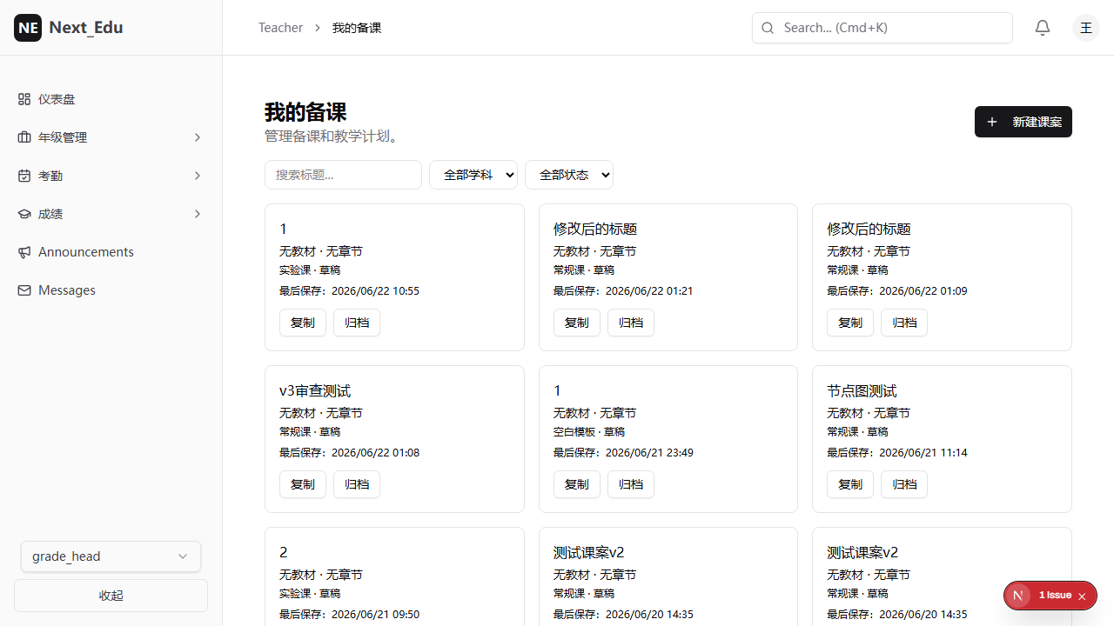
Task: Click 归档 on the 01:21 修改后的标题 card
Action: [x=631, y=323]
